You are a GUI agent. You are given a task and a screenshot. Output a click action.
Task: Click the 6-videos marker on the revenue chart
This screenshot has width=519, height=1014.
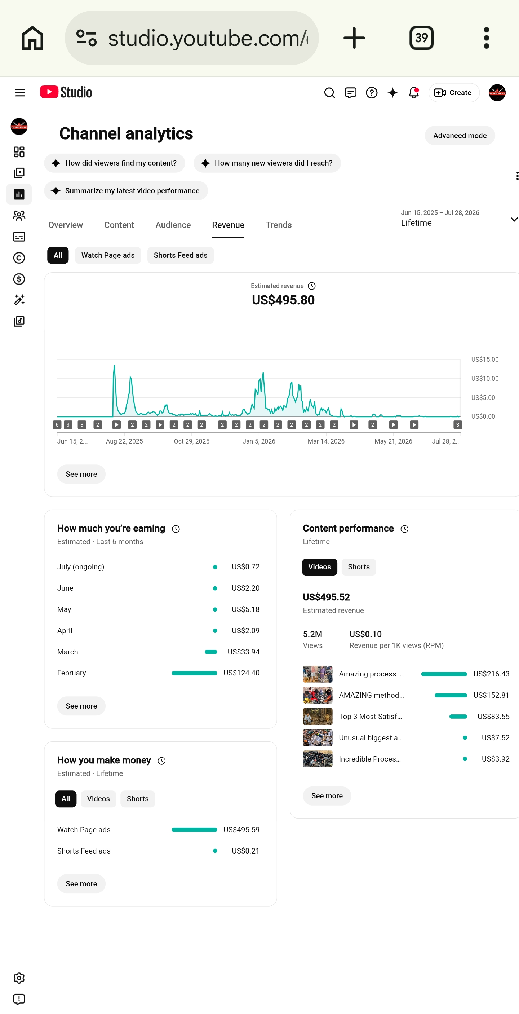pyautogui.click(x=57, y=425)
